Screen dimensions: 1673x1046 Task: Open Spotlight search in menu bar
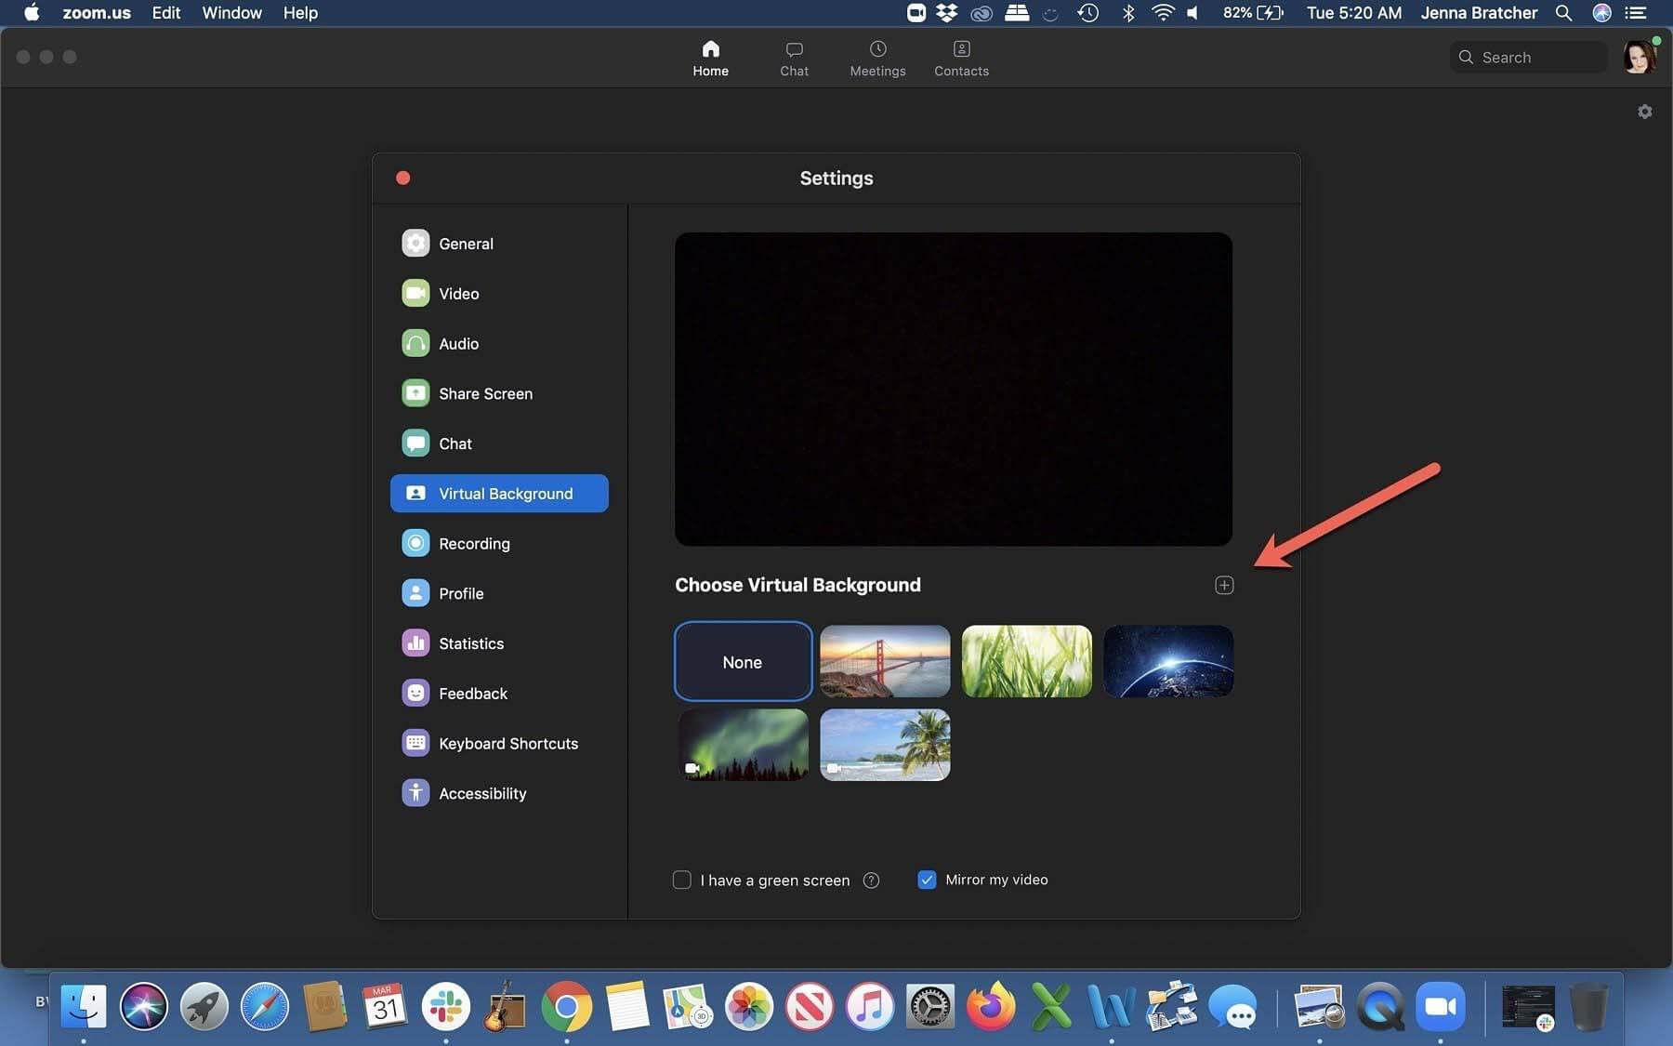coord(1563,13)
